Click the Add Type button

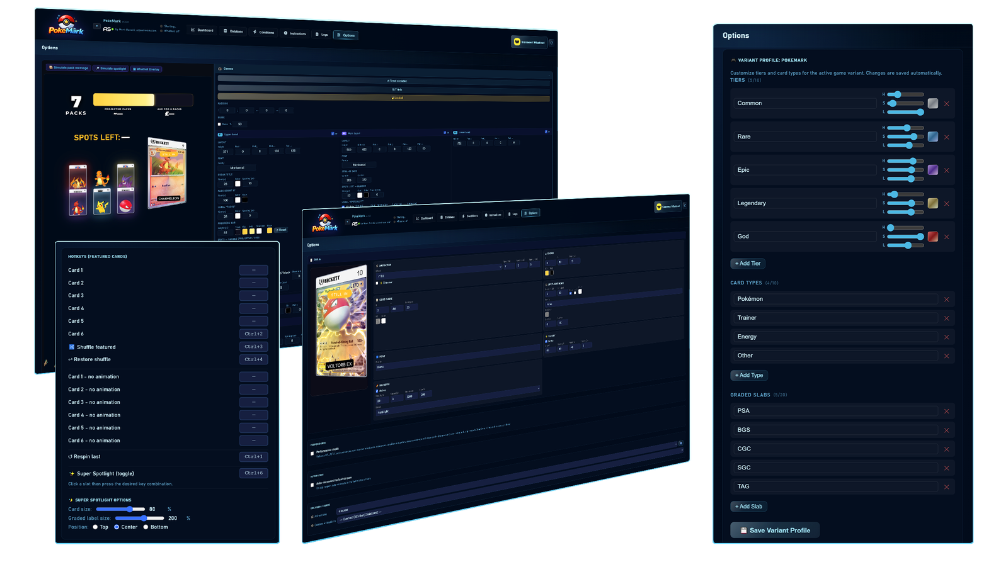tap(749, 376)
